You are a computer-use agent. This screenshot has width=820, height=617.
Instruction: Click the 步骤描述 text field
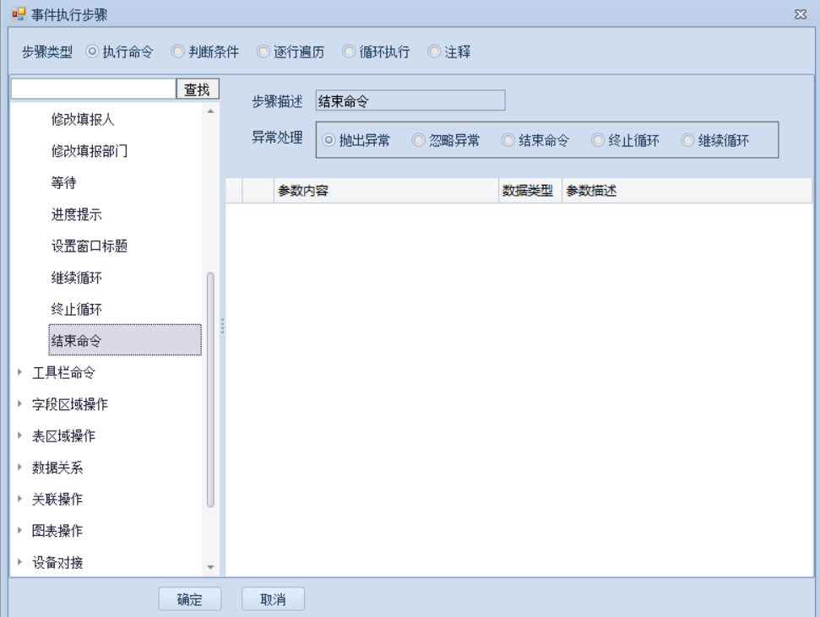point(410,101)
